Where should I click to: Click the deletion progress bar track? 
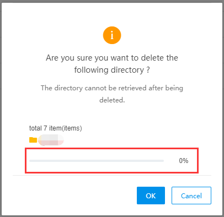(97, 161)
